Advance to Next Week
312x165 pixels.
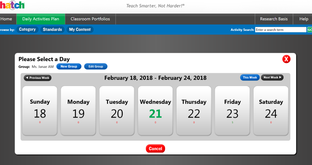point(272,77)
